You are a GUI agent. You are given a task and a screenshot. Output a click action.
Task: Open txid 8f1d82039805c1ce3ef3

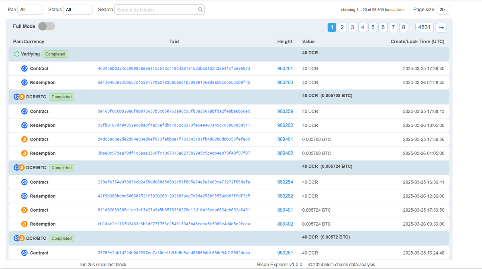tap(174, 210)
